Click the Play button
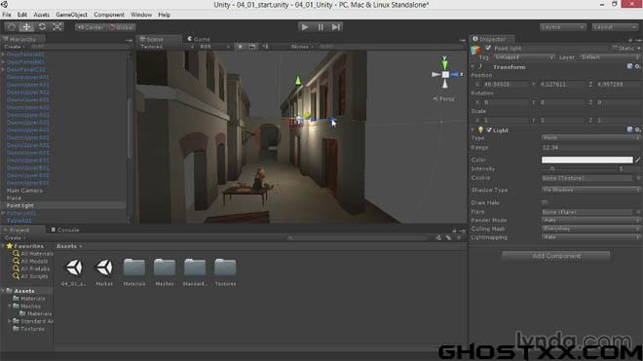 tap(305, 27)
